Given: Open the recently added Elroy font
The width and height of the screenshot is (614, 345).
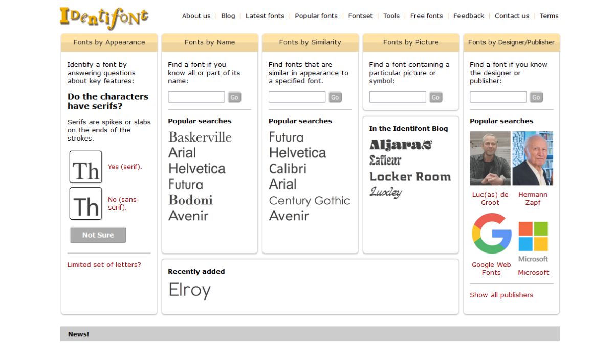Looking at the screenshot, I should pyautogui.click(x=190, y=290).
